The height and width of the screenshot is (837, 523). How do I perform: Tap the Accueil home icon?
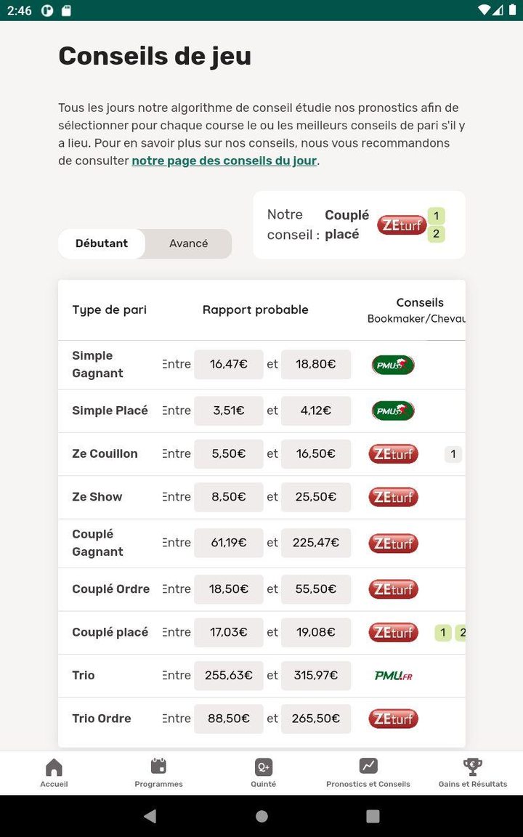54,767
